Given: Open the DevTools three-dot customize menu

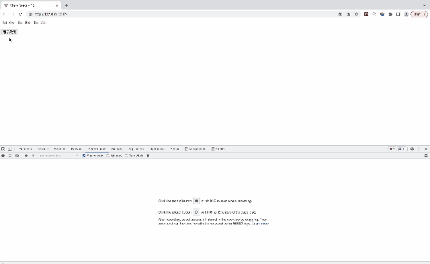Looking at the screenshot, I should click(419, 149).
